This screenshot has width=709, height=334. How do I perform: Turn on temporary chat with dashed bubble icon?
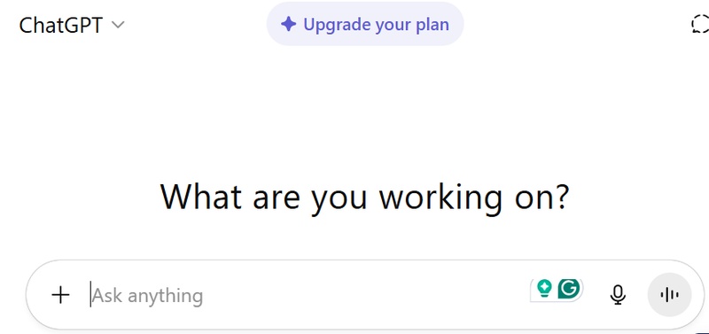pos(700,24)
